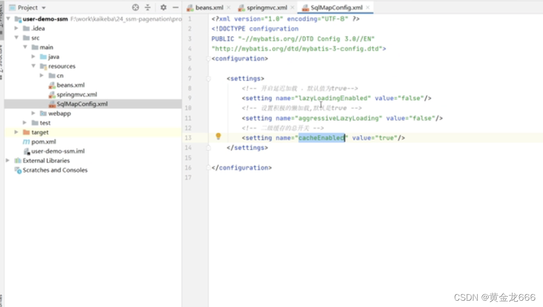Switch to the springmvc.xml tab
This screenshot has width=543, height=307.
pos(267,8)
